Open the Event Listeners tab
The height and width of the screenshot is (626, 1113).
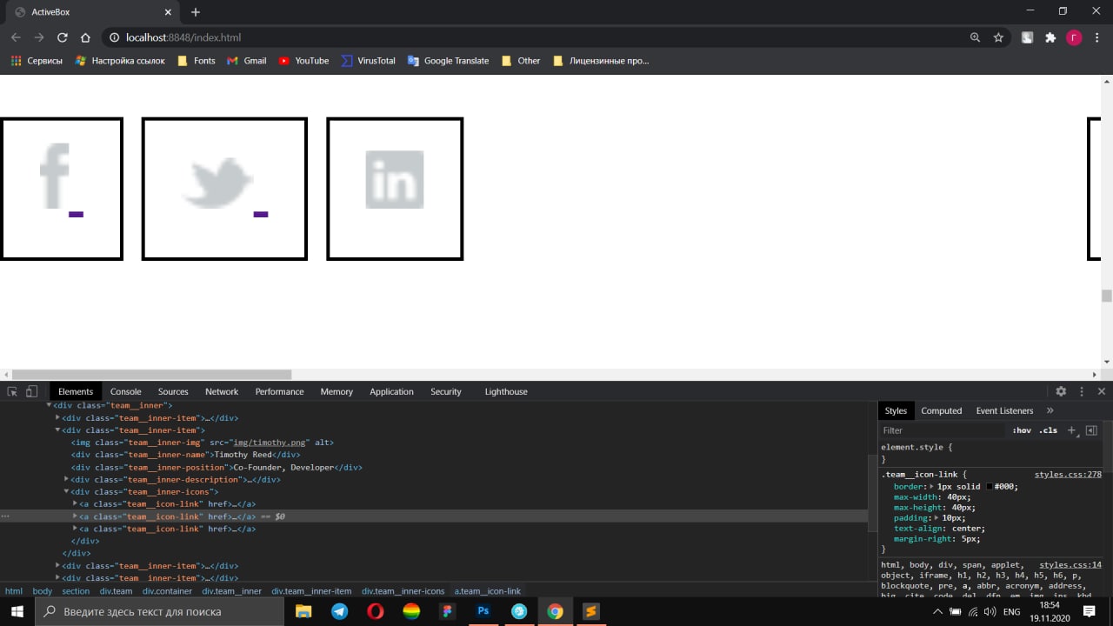[1004, 410]
